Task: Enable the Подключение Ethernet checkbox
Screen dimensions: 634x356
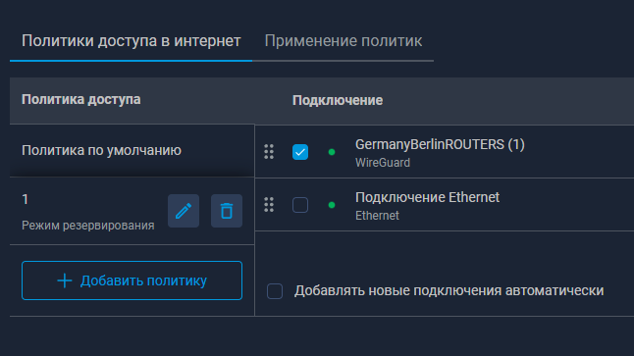Action: [x=300, y=205]
